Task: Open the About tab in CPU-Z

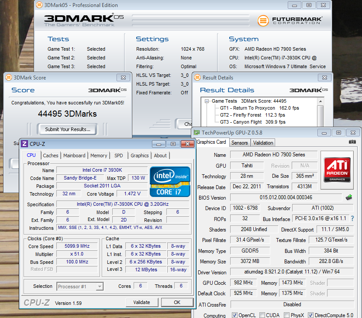Action: (160, 156)
